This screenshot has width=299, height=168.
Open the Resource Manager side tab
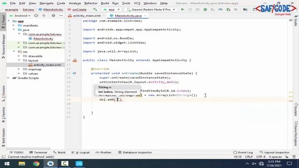point(3,46)
